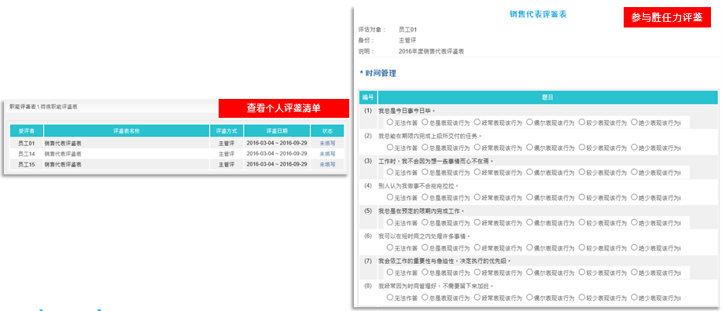Choose 总是表现该行为 for question (8)
This screenshot has height=311, width=722.
[425, 297]
